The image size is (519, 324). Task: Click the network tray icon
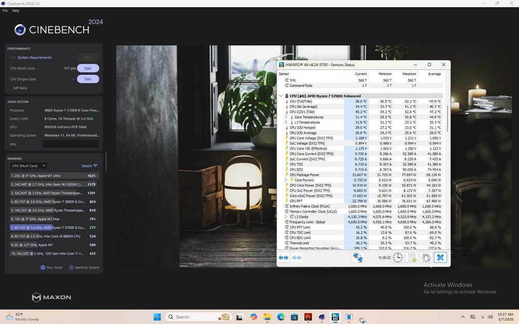(483, 317)
